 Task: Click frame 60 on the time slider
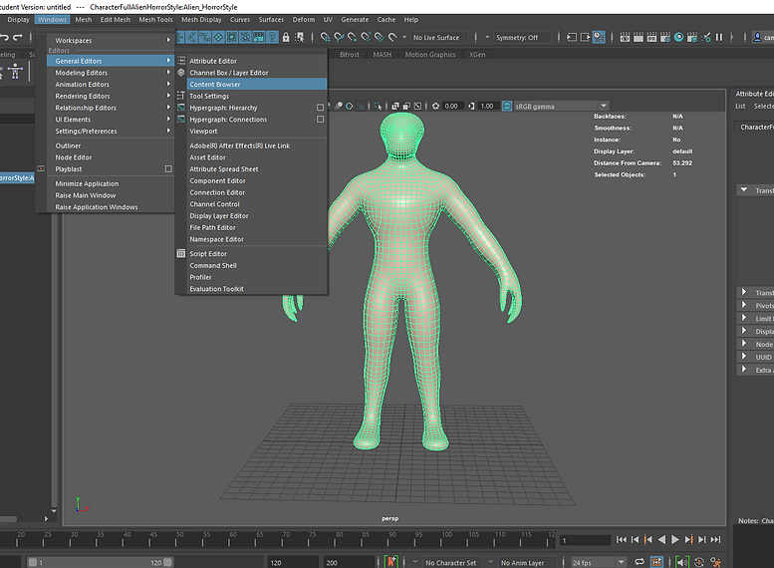point(232,540)
